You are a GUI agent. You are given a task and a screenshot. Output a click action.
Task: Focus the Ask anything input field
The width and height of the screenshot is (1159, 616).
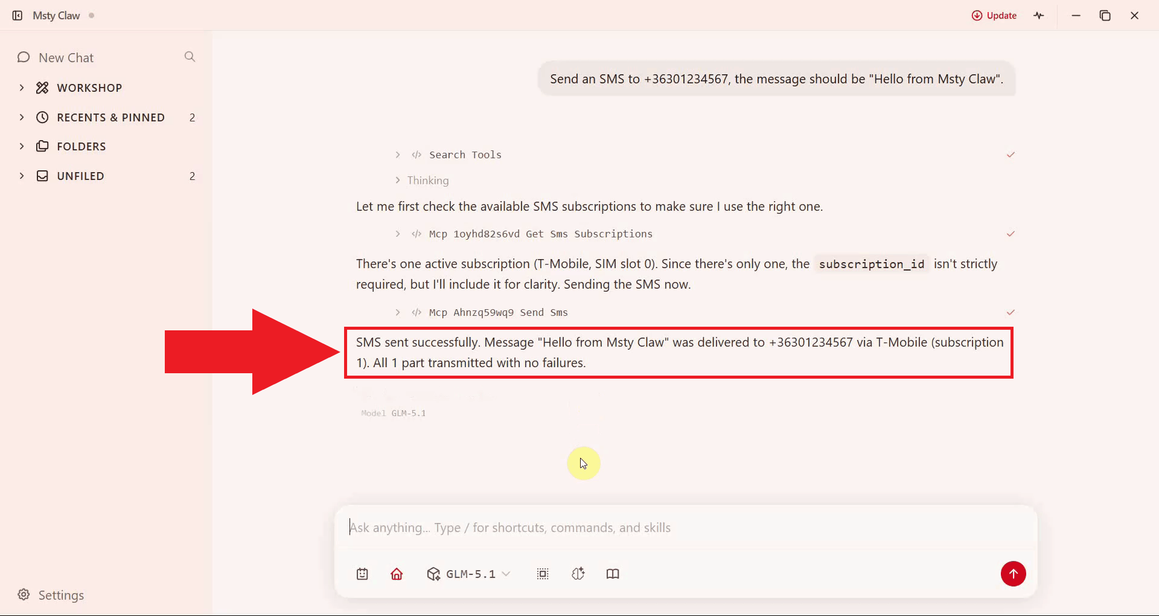click(x=686, y=528)
